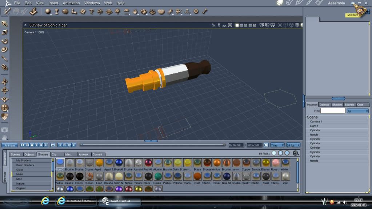Jump to the first frame

[x=22, y=145]
